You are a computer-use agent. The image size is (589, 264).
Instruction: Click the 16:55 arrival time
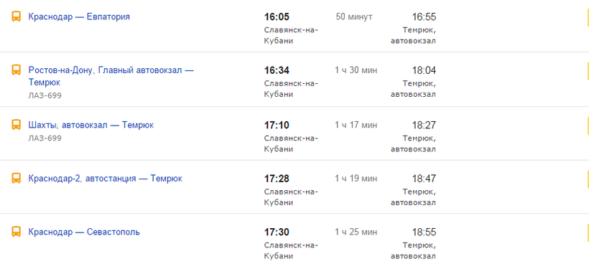[x=424, y=17]
